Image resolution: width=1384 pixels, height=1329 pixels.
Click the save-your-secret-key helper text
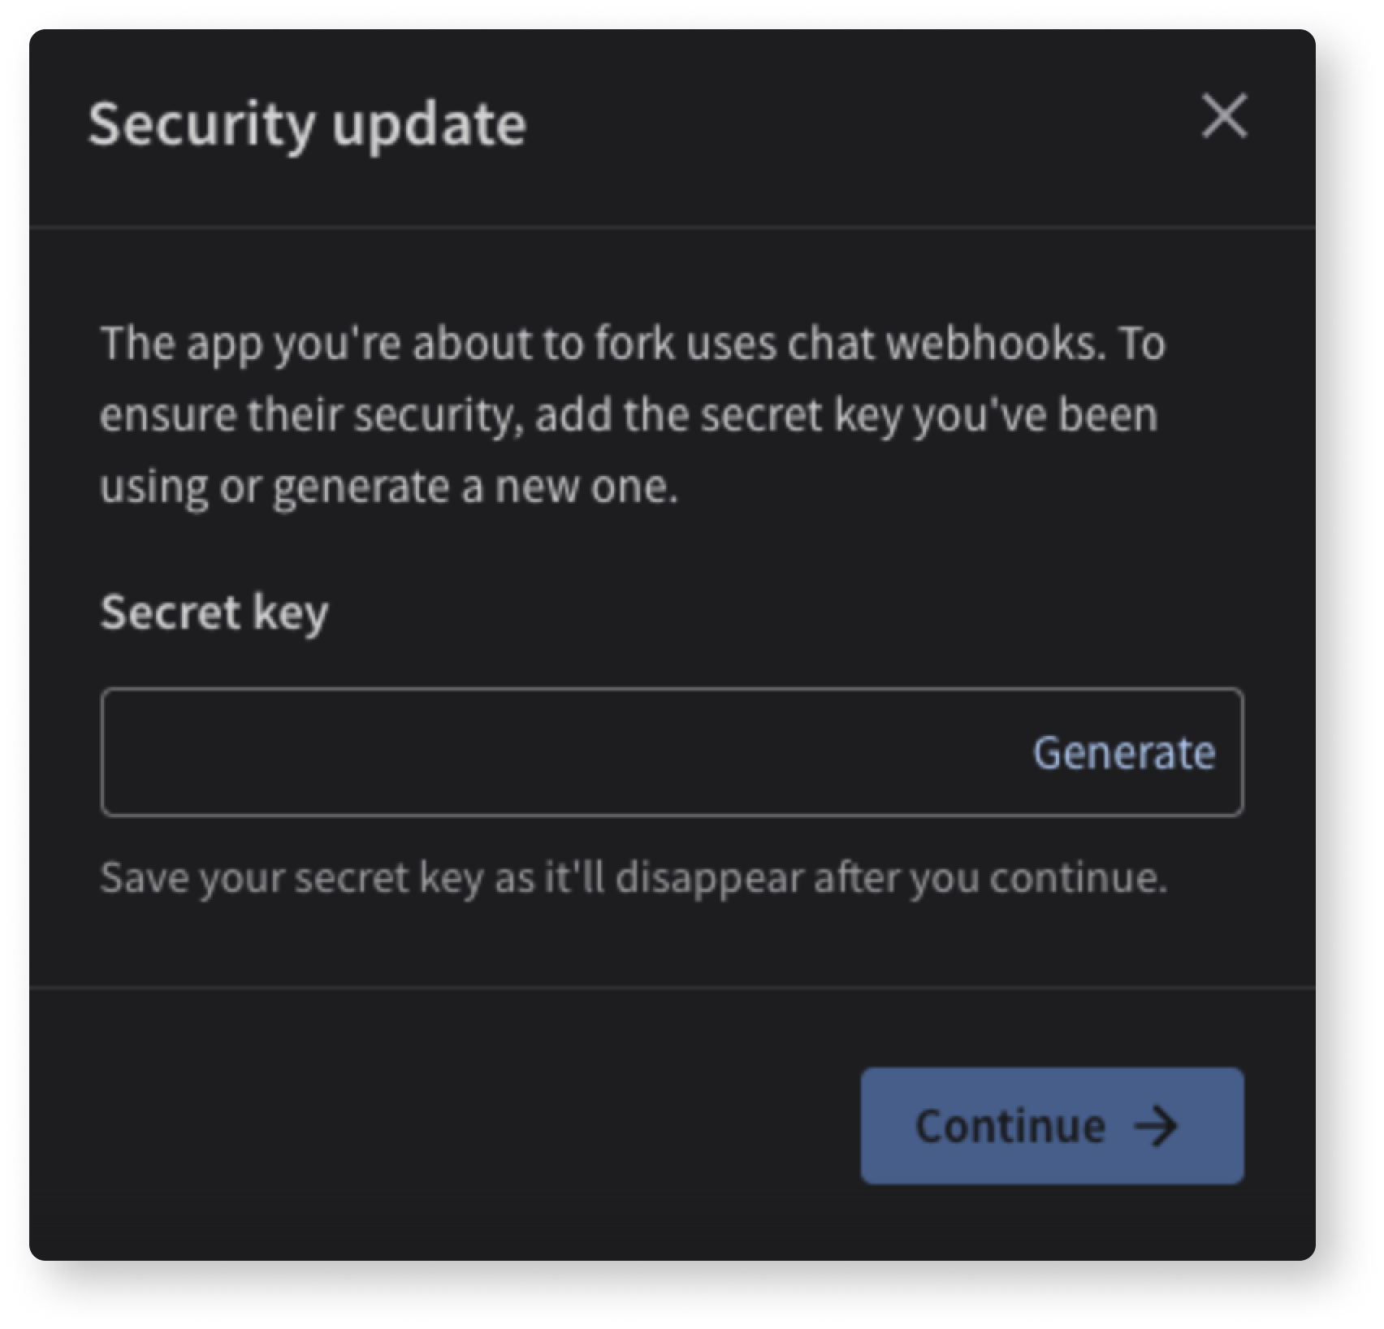[x=636, y=876]
